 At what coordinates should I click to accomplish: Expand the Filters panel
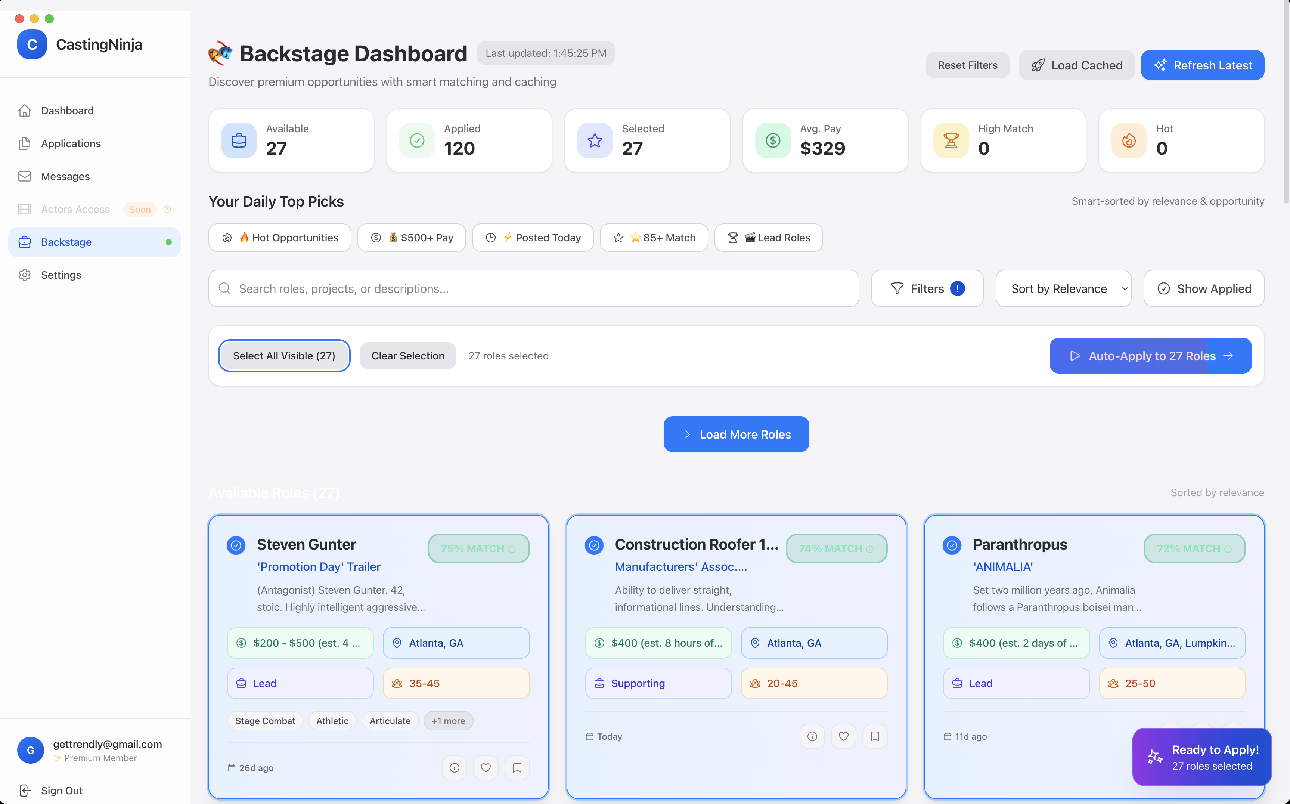[x=927, y=288]
